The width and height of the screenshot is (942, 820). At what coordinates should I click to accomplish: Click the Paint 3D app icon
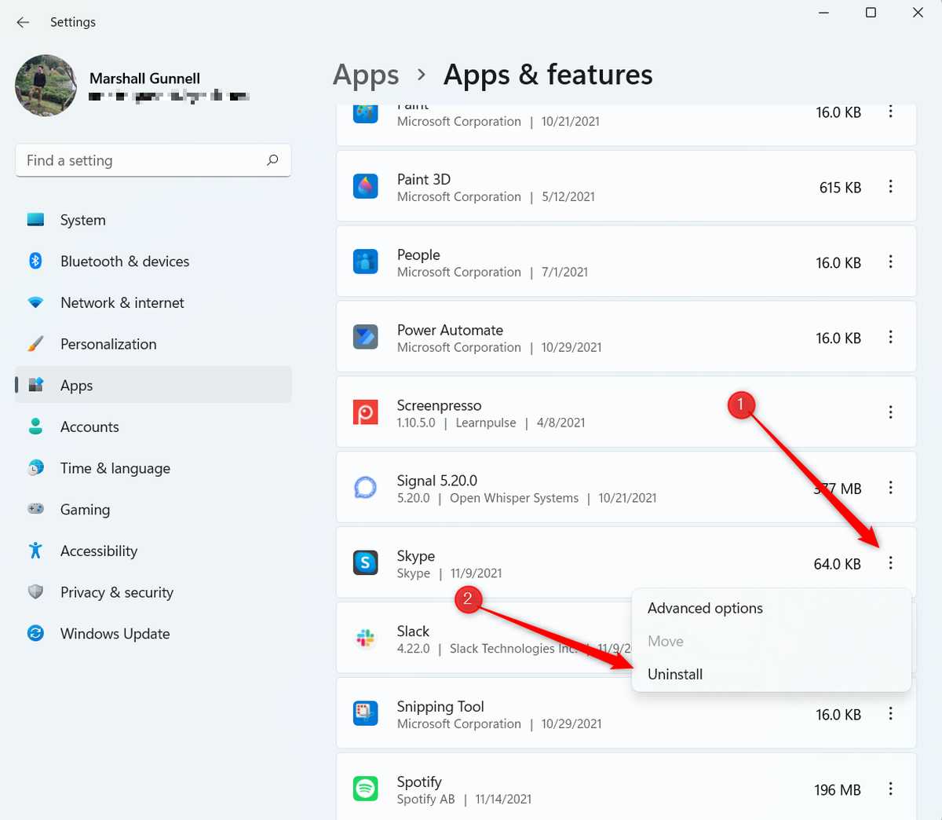point(365,186)
